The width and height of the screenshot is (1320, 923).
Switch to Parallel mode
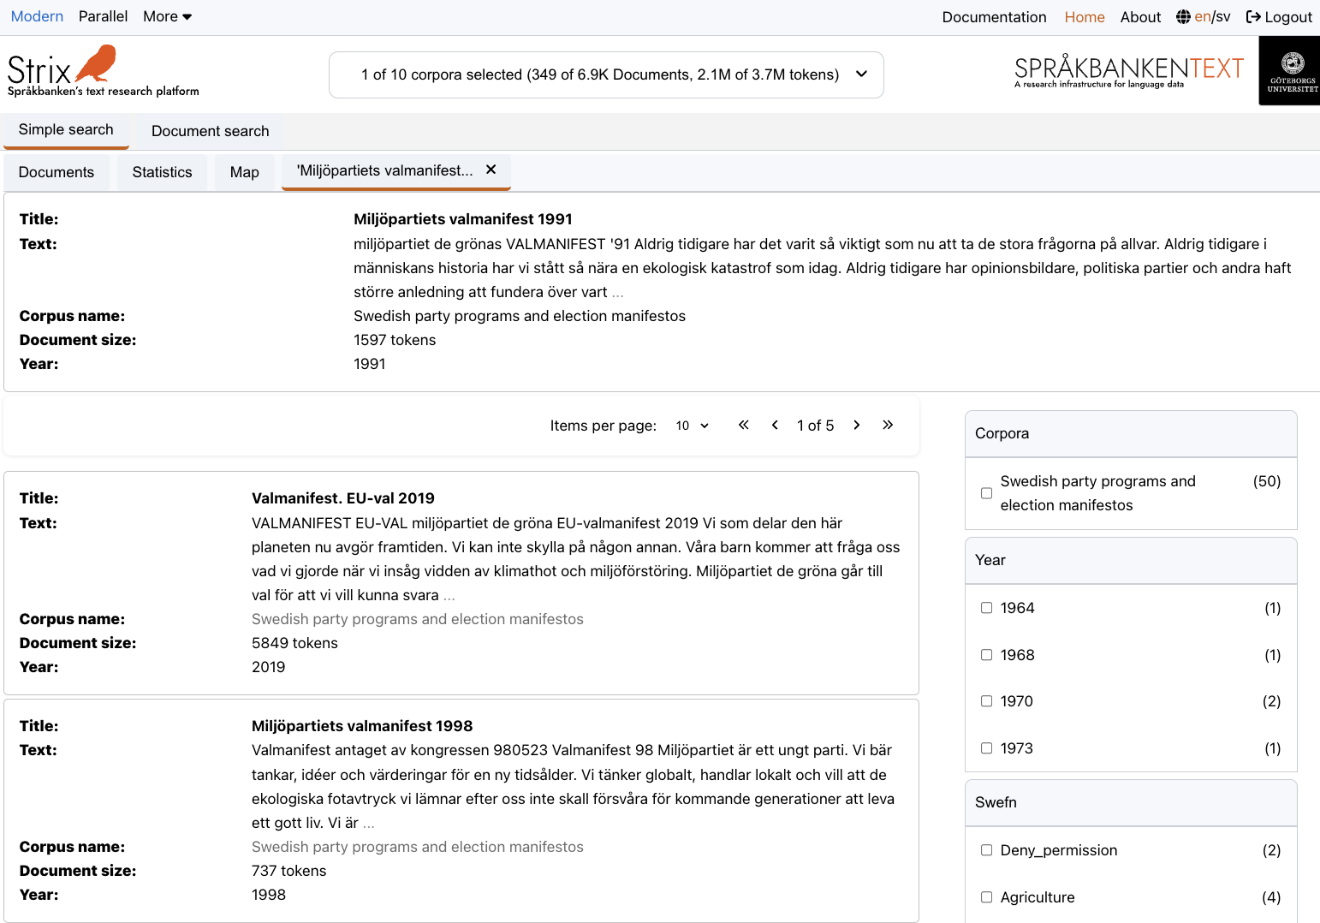click(103, 16)
